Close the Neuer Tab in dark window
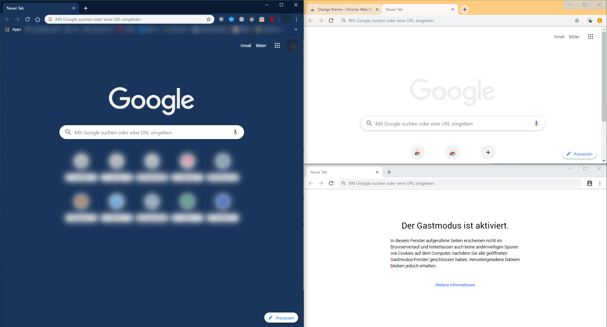 coord(74,8)
